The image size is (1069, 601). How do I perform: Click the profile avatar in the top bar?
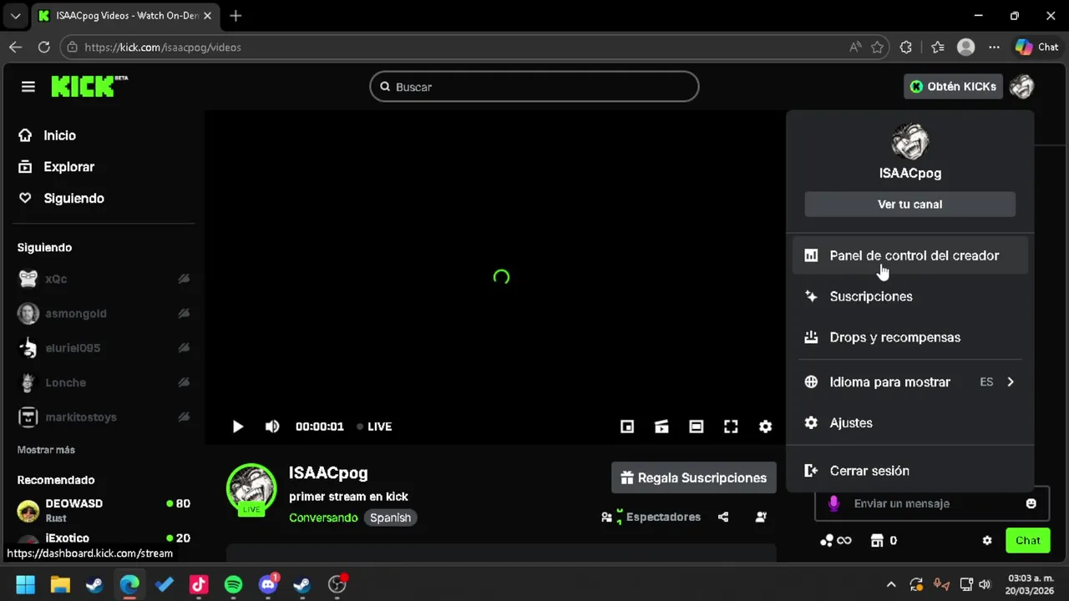[1021, 87]
